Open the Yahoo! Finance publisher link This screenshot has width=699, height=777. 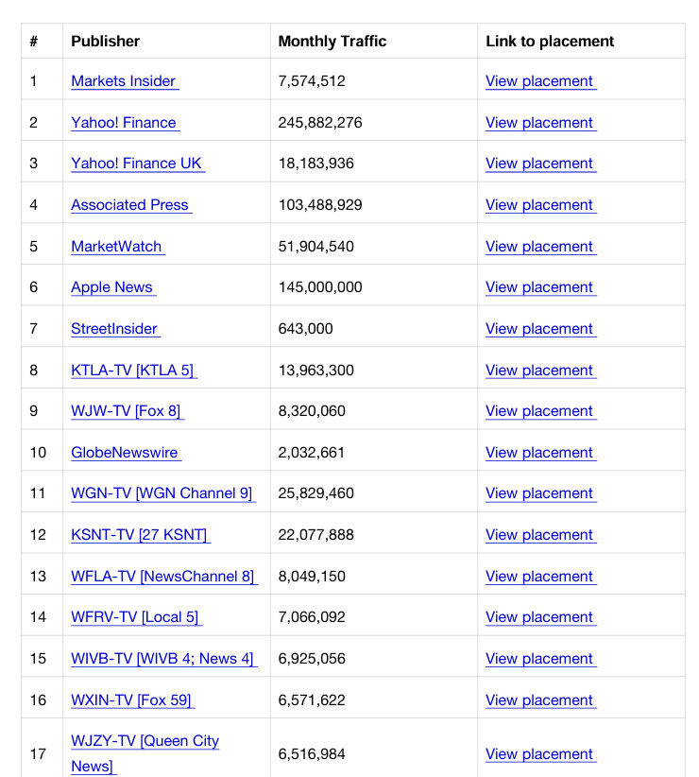click(126, 122)
